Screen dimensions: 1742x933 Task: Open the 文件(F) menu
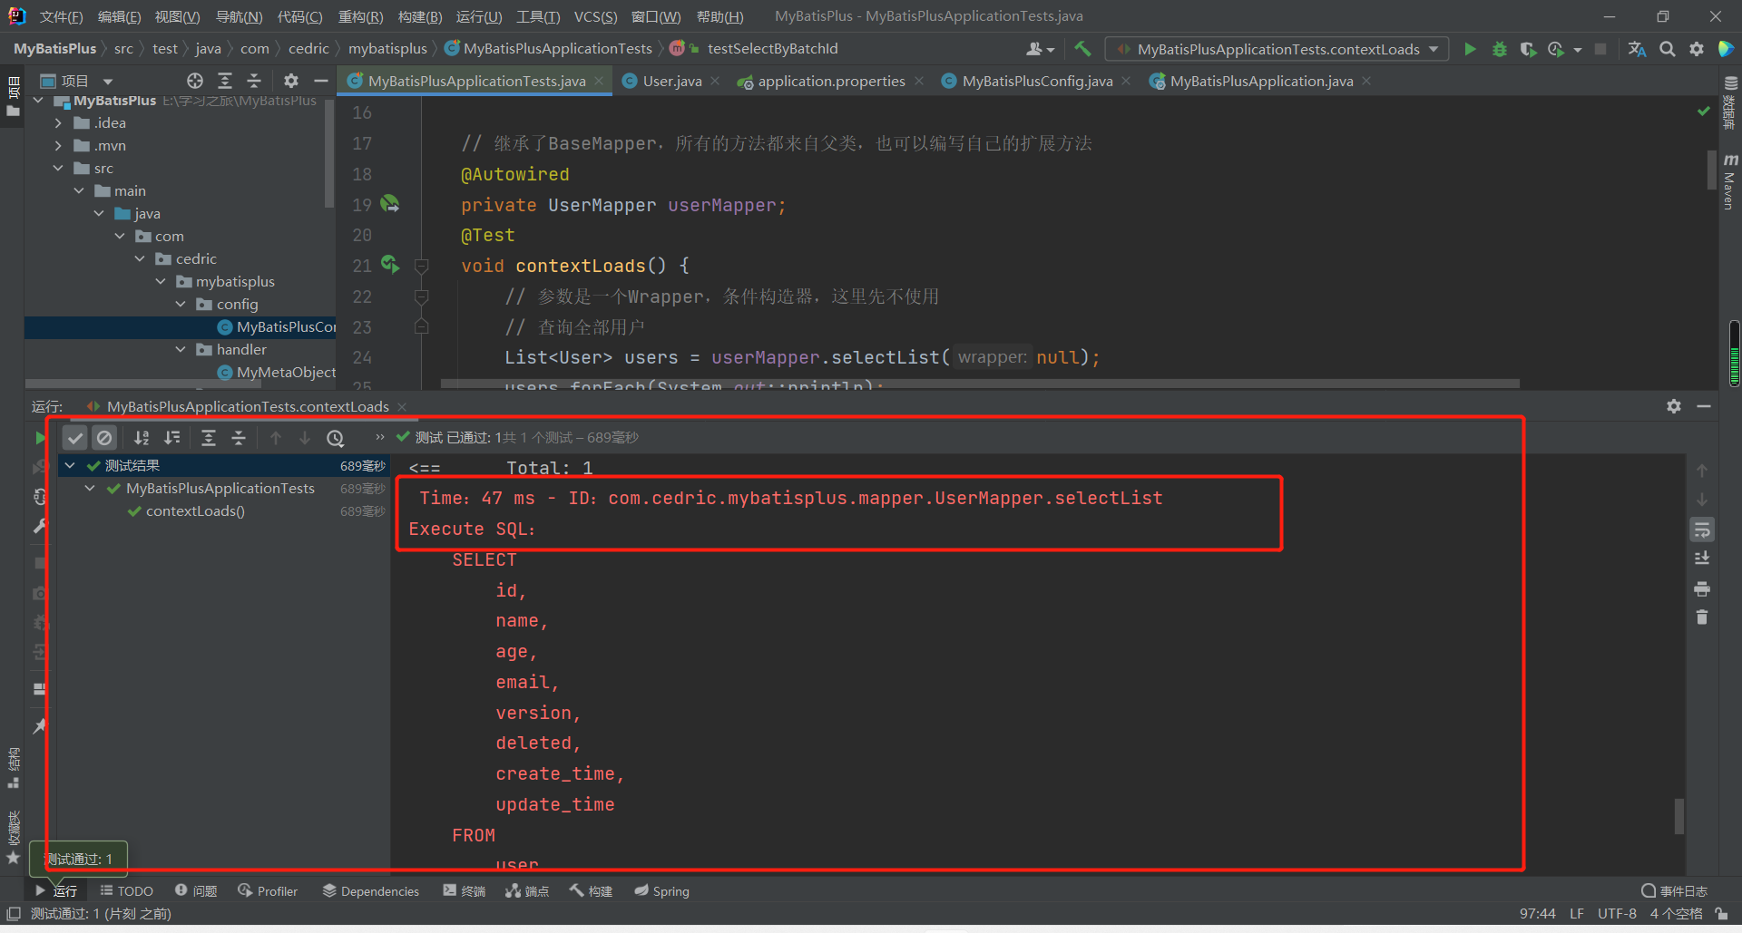click(x=61, y=16)
